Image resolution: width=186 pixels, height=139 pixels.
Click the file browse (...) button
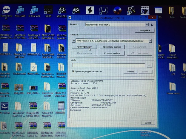150,65
